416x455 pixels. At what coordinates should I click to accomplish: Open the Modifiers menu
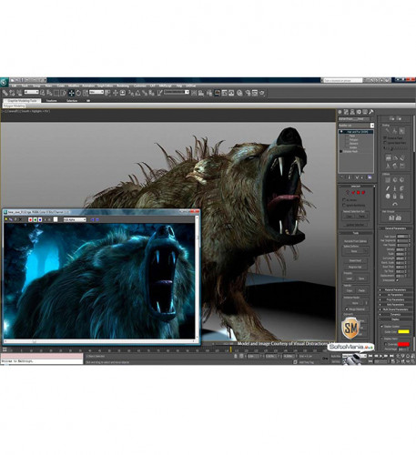coord(74,86)
